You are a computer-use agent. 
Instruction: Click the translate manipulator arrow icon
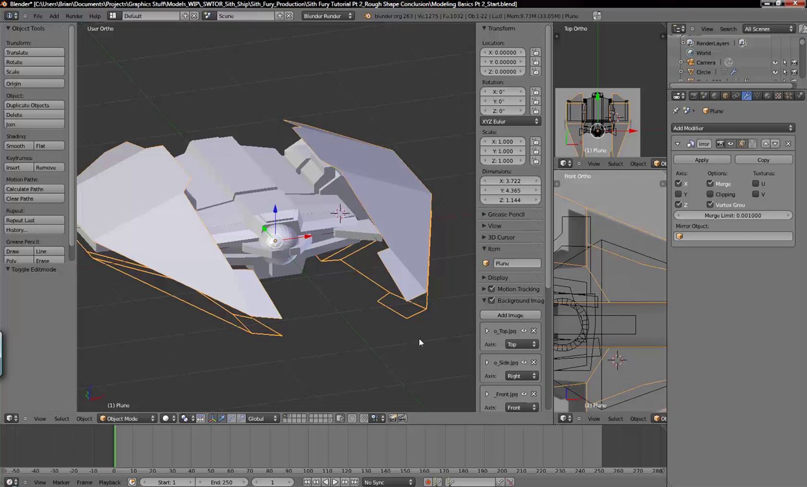point(222,418)
